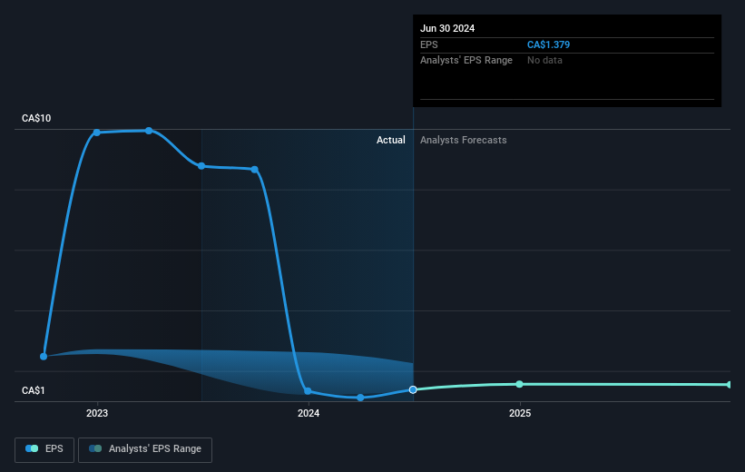Select the EPS data point at mid-2023

(201, 166)
